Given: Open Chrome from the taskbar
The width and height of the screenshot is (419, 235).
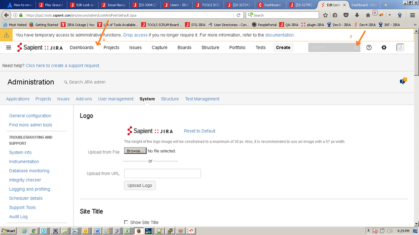Looking at the screenshot, I should [34, 231].
